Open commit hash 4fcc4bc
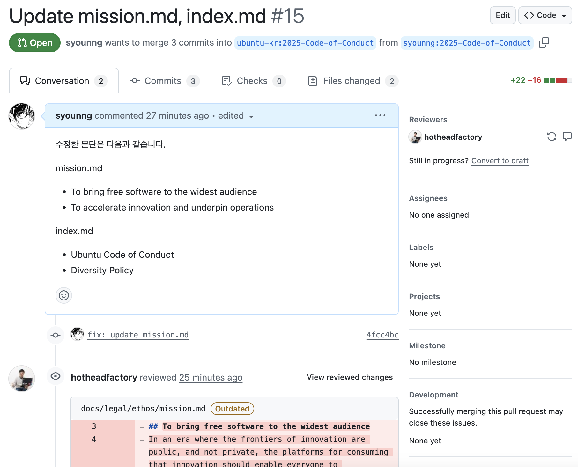 pos(382,335)
